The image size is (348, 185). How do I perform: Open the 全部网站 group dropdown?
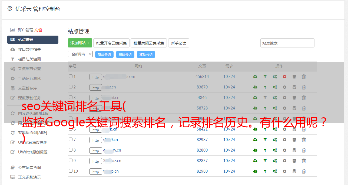(x=80, y=54)
